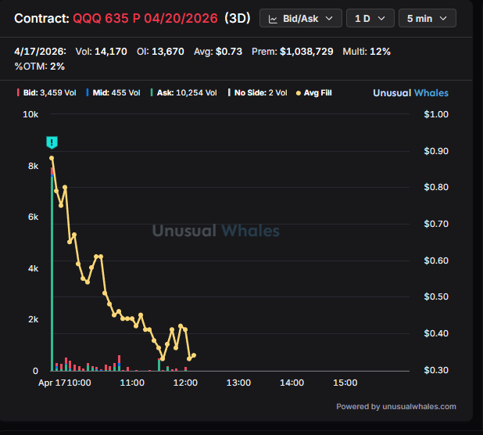Click the QQQ 635 P 04/20/2026 contract name
This screenshot has width=483, height=435.
[145, 19]
